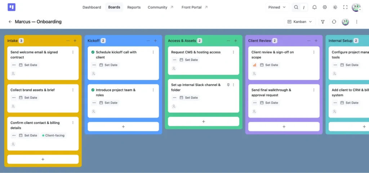
Task: Open menu on Schedule kickoff call card
Action: (153, 52)
